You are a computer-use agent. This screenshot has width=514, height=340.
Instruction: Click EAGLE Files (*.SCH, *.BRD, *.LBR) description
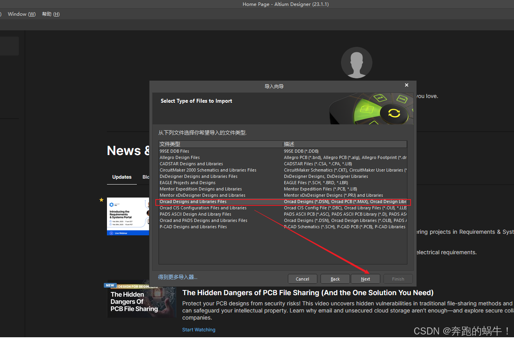316,183
